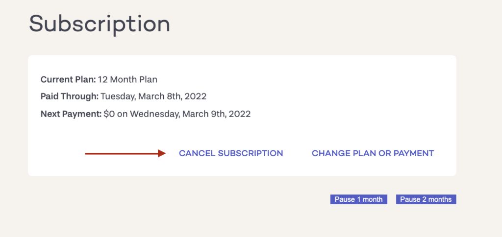Click the word CHANGE in the link
The height and width of the screenshot is (237, 502).
coord(328,153)
